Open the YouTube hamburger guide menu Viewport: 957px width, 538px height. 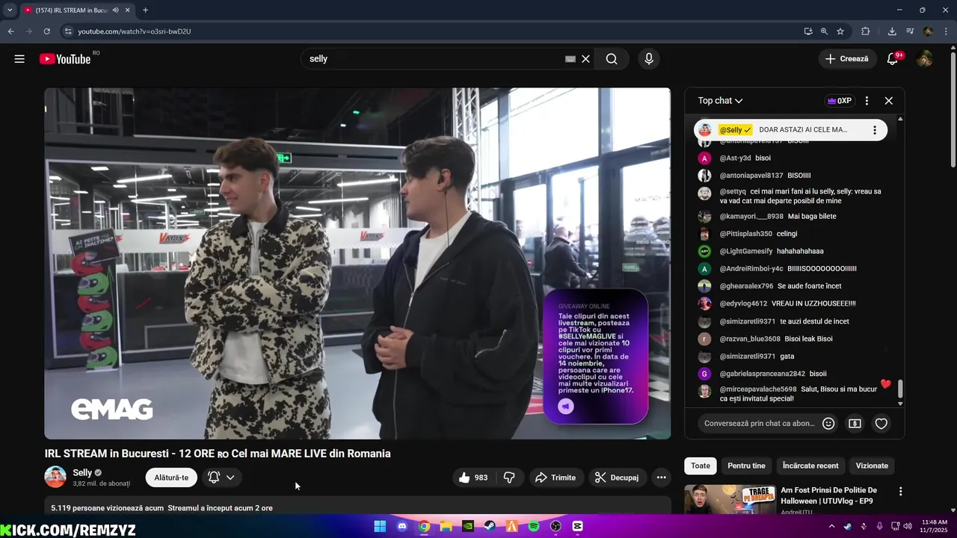19,59
